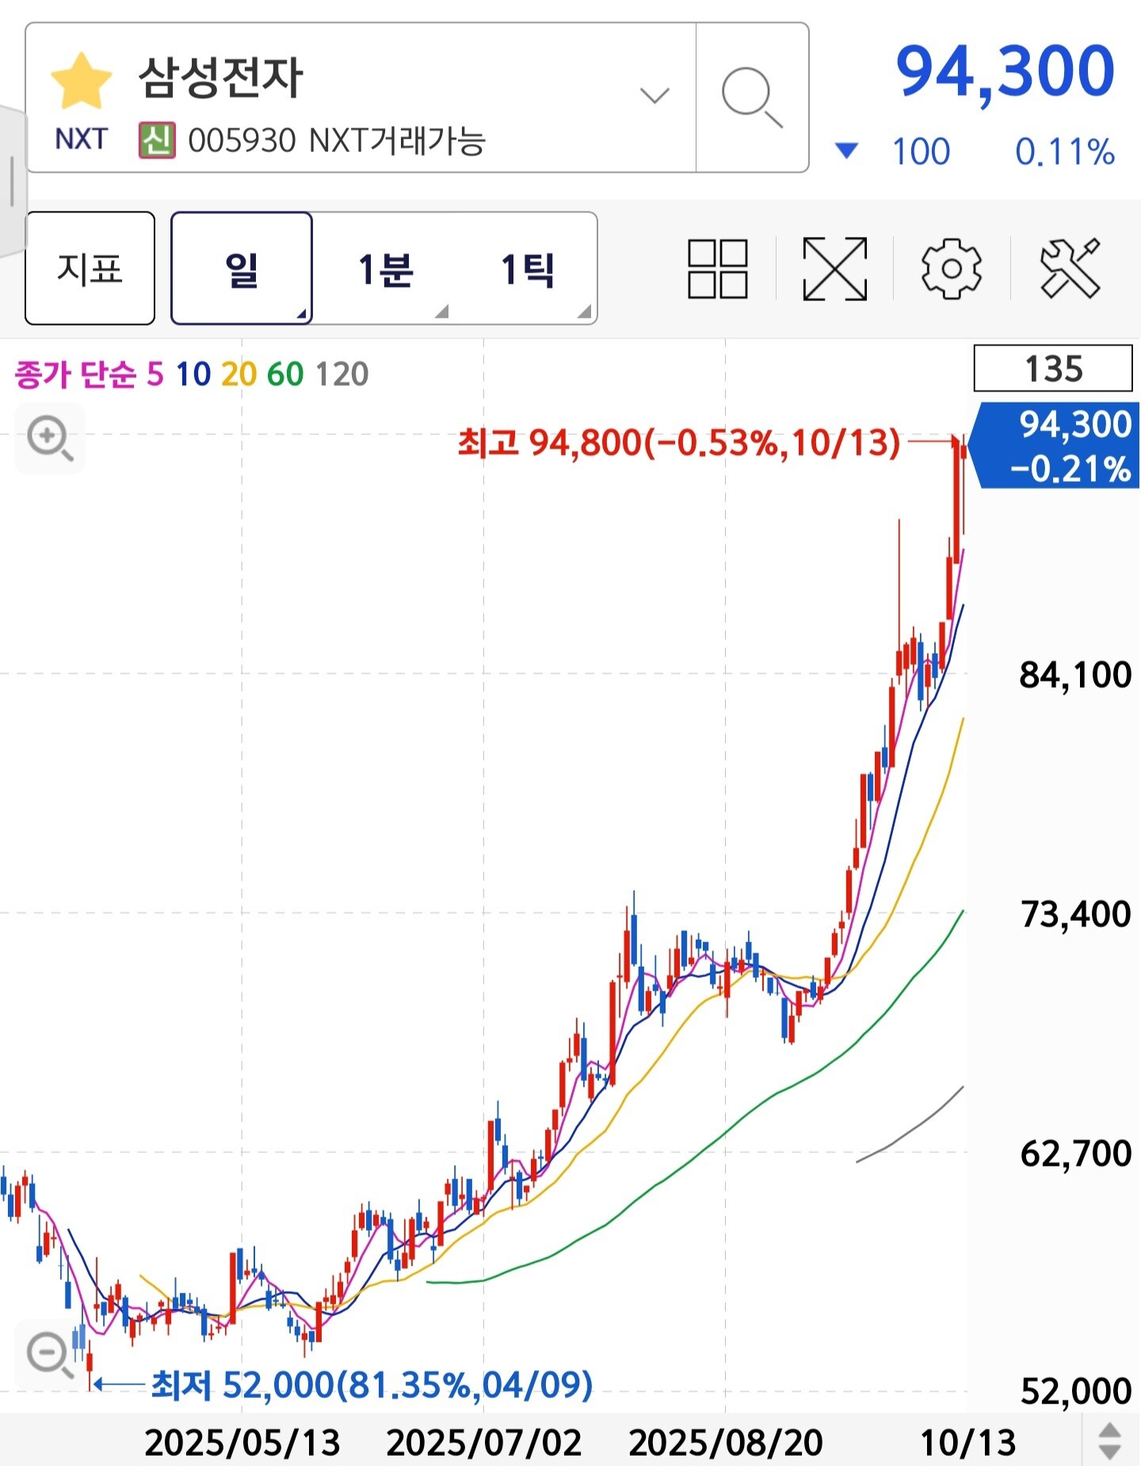The image size is (1141, 1466).
Task: Click the 2025/08/20 date axis label
Action: point(726,1443)
